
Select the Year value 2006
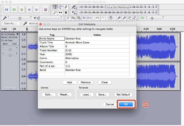(97, 54)
